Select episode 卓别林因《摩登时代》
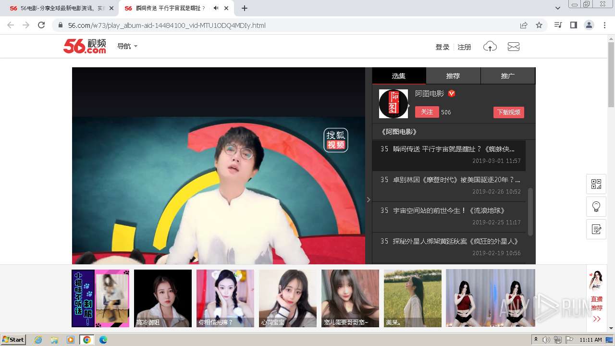This screenshot has width=615, height=346. [449, 185]
